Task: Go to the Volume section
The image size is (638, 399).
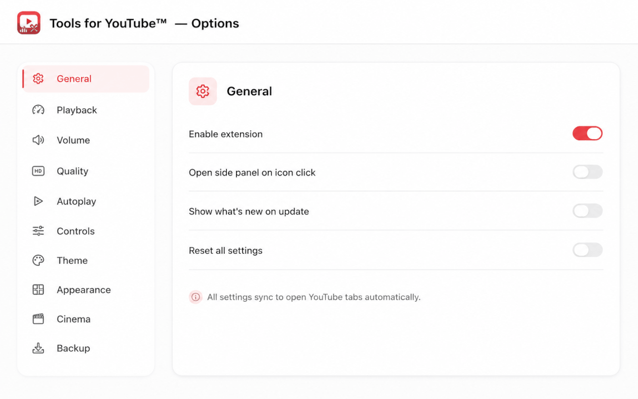Action: coord(86,140)
